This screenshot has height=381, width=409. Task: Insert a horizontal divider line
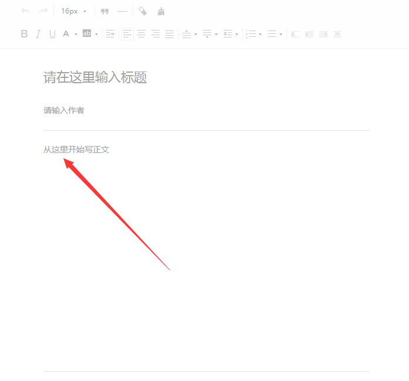click(x=123, y=11)
